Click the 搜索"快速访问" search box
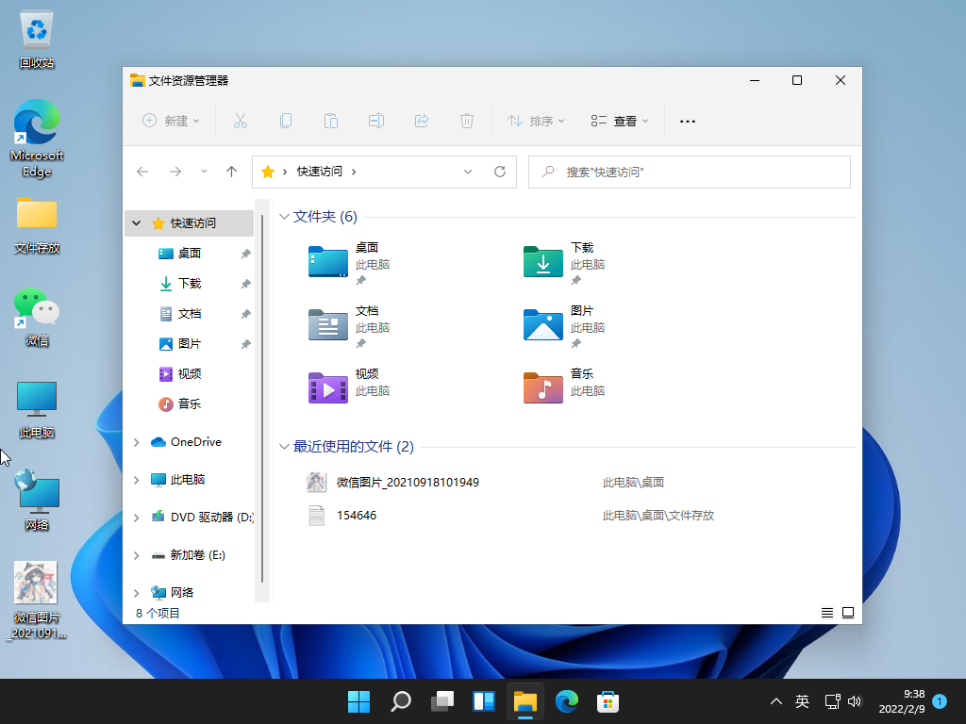966x724 pixels. [698, 172]
